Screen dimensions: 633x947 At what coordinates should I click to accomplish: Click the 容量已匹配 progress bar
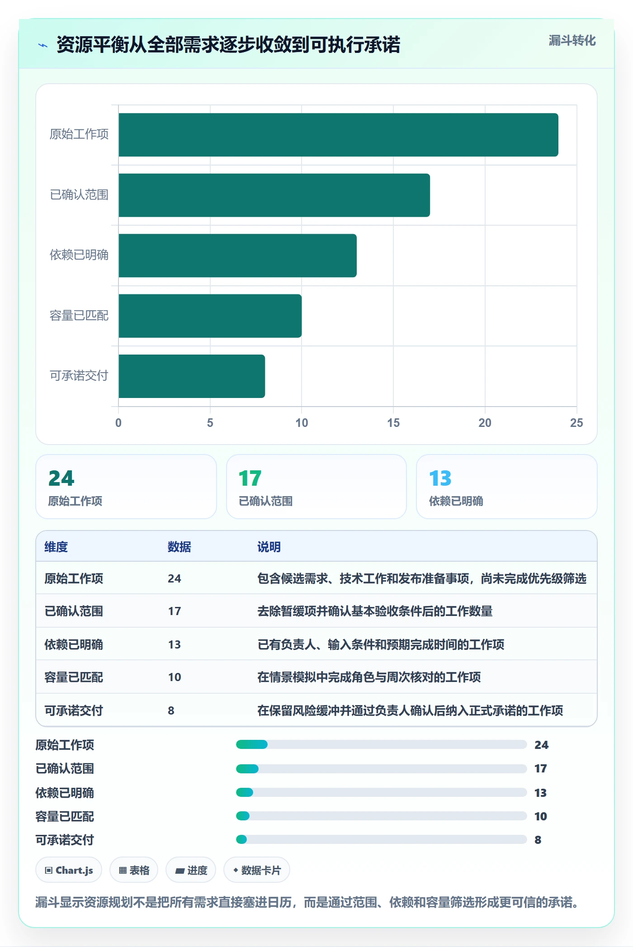tap(382, 816)
